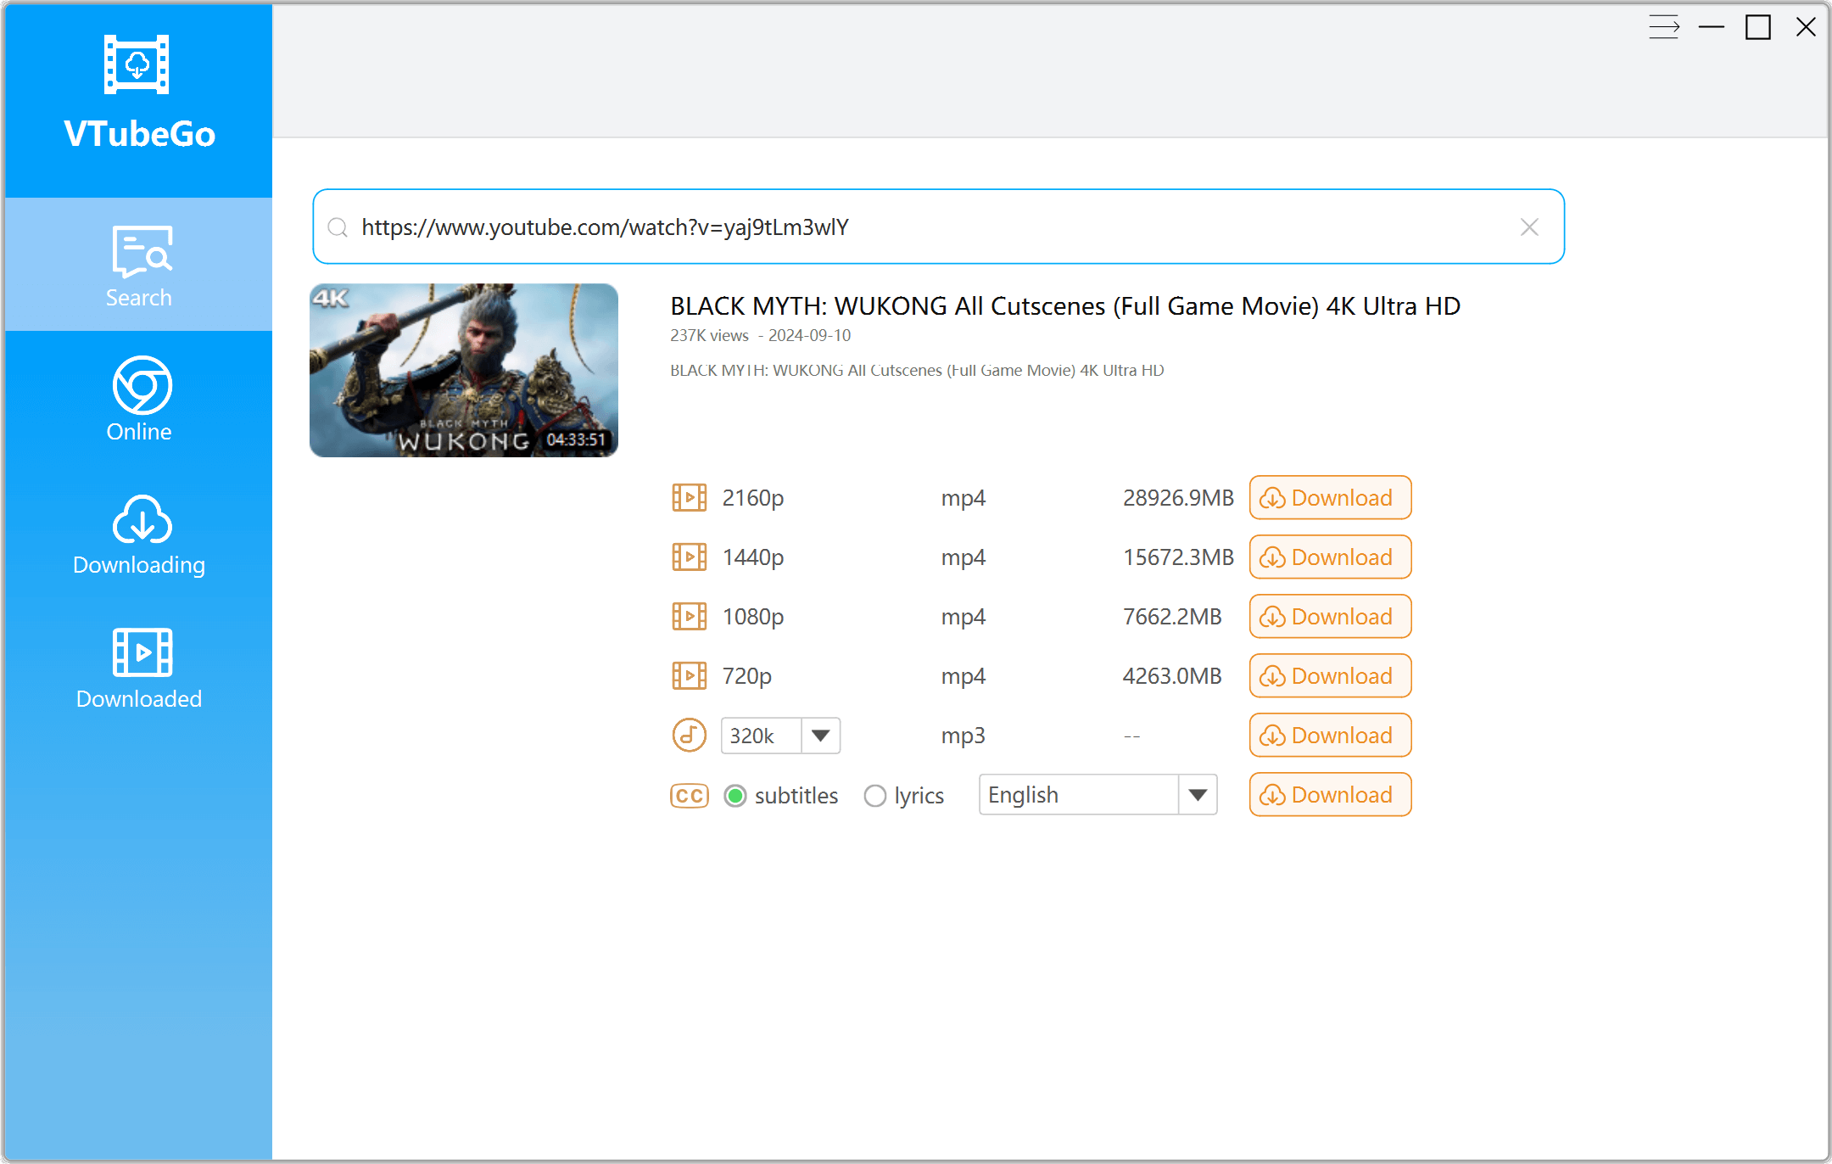Switch to the Downloading tab
Screen dimensions: 1832x1164
(x=138, y=534)
